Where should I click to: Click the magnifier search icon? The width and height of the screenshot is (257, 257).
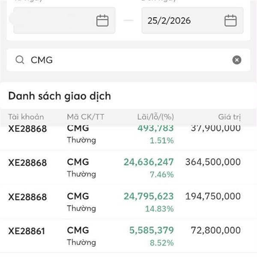(x=20, y=60)
